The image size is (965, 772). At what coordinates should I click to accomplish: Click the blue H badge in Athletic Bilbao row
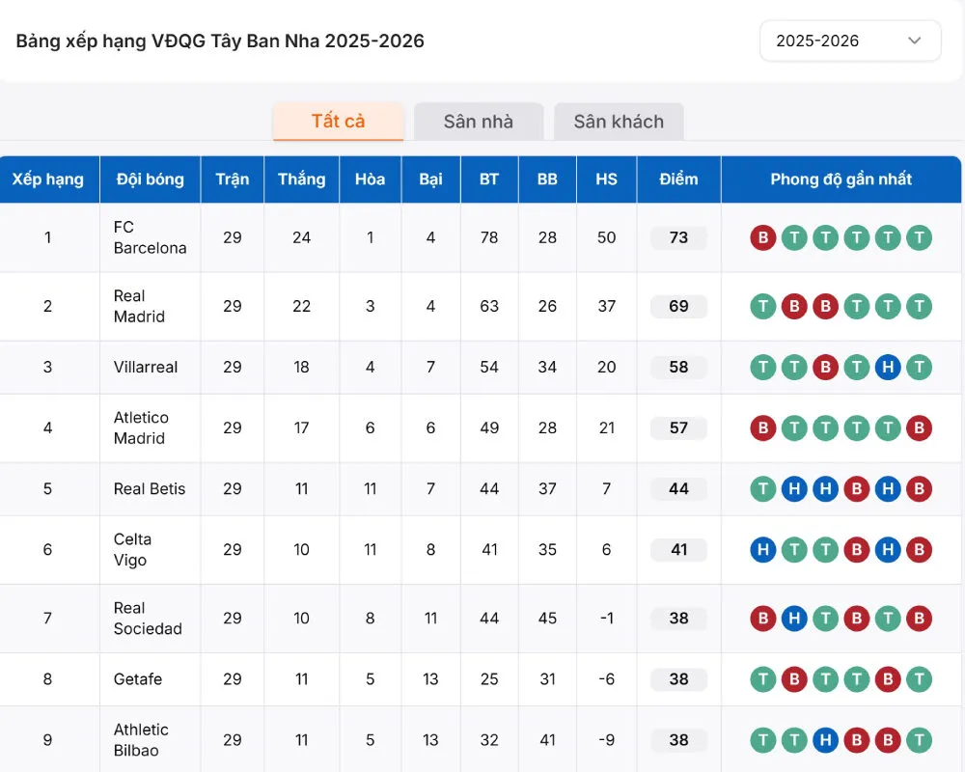[825, 740]
